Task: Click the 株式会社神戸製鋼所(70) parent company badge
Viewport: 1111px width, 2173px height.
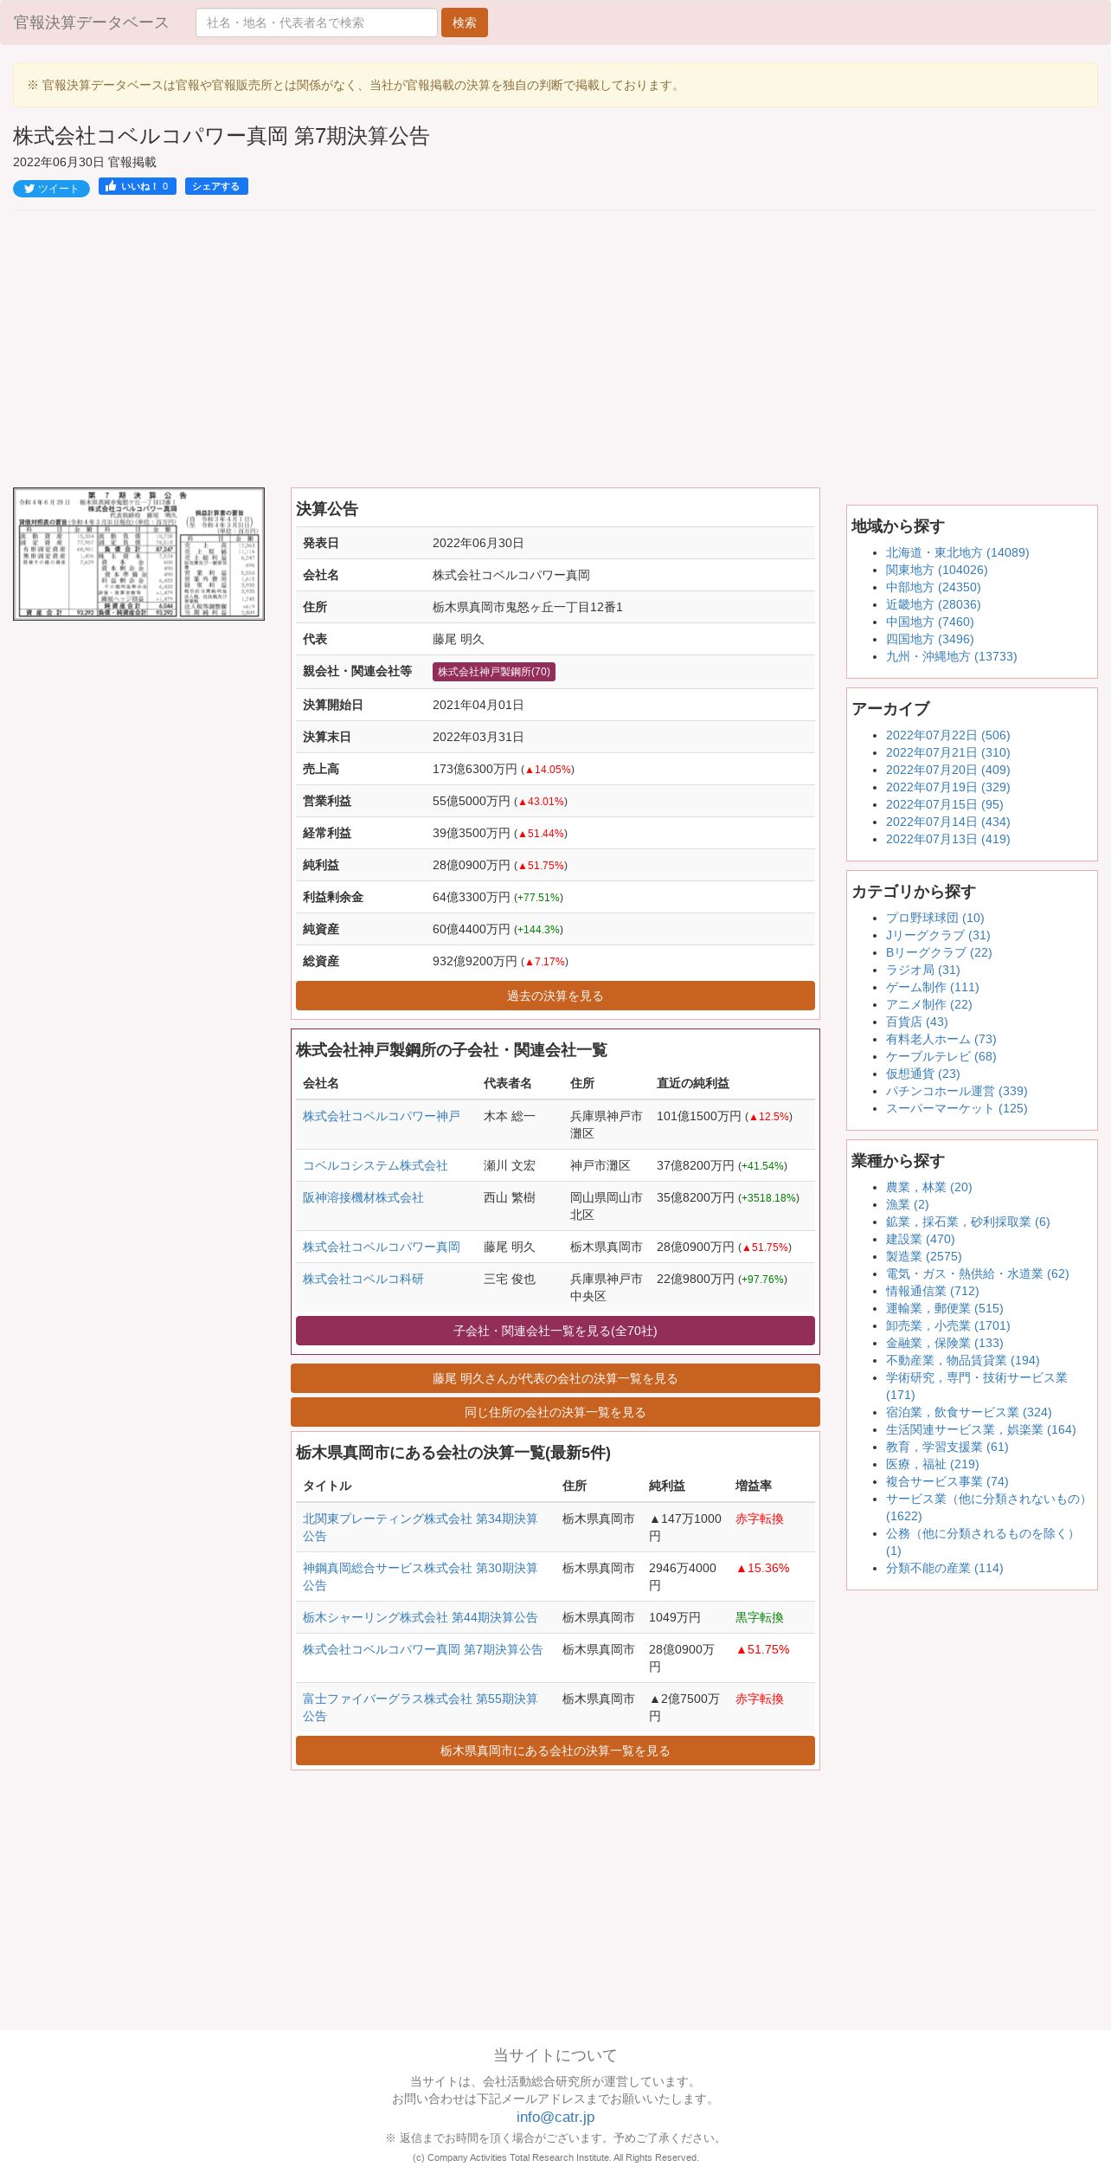Action: click(494, 672)
